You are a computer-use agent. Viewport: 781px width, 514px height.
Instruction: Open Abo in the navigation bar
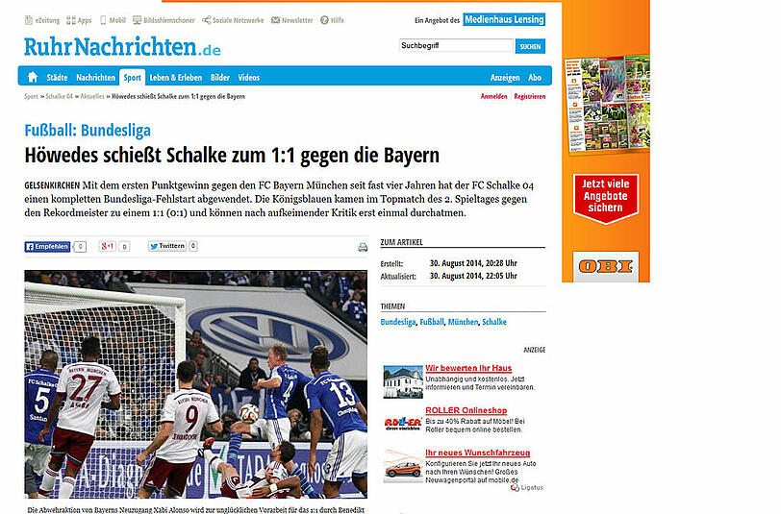pos(535,78)
